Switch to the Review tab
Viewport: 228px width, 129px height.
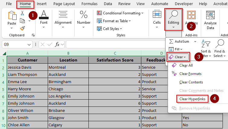pos(124,4)
